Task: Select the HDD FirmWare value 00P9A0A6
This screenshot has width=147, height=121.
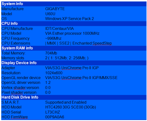Action: (55, 117)
